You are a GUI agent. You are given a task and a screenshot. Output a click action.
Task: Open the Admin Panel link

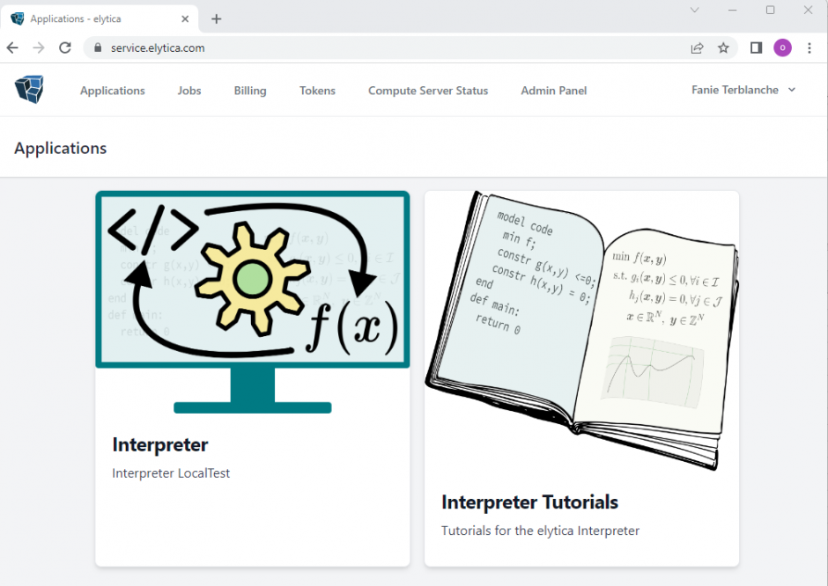coord(553,91)
